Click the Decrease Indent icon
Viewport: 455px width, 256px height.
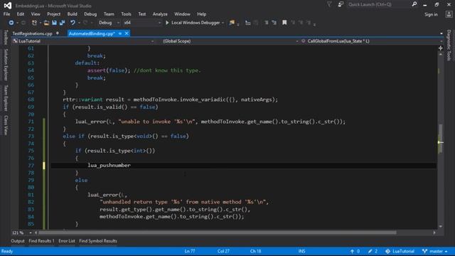(x=266, y=23)
